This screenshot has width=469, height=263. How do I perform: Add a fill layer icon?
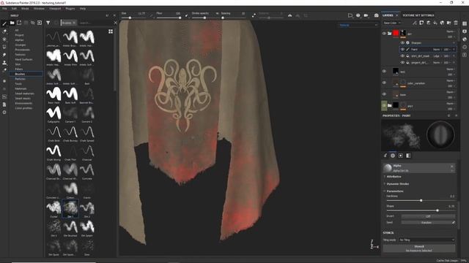[x=435, y=23]
